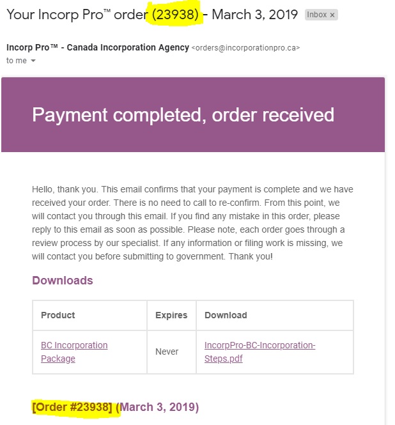Image resolution: width=395 pixels, height=425 pixels.
Task: Click the (March 3, 2019) order date heading
Action: 159,407
